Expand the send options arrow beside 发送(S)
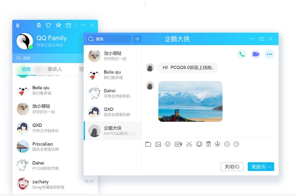The image size is (296, 196). coord(270,166)
